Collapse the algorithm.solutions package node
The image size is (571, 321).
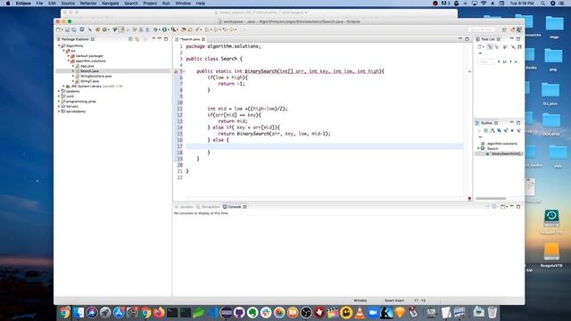(x=69, y=62)
